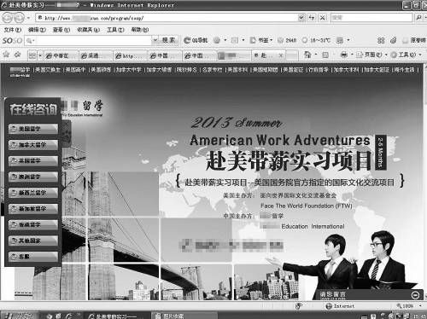Click 其他国家 in the online consultation panel

(x=33, y=241)
